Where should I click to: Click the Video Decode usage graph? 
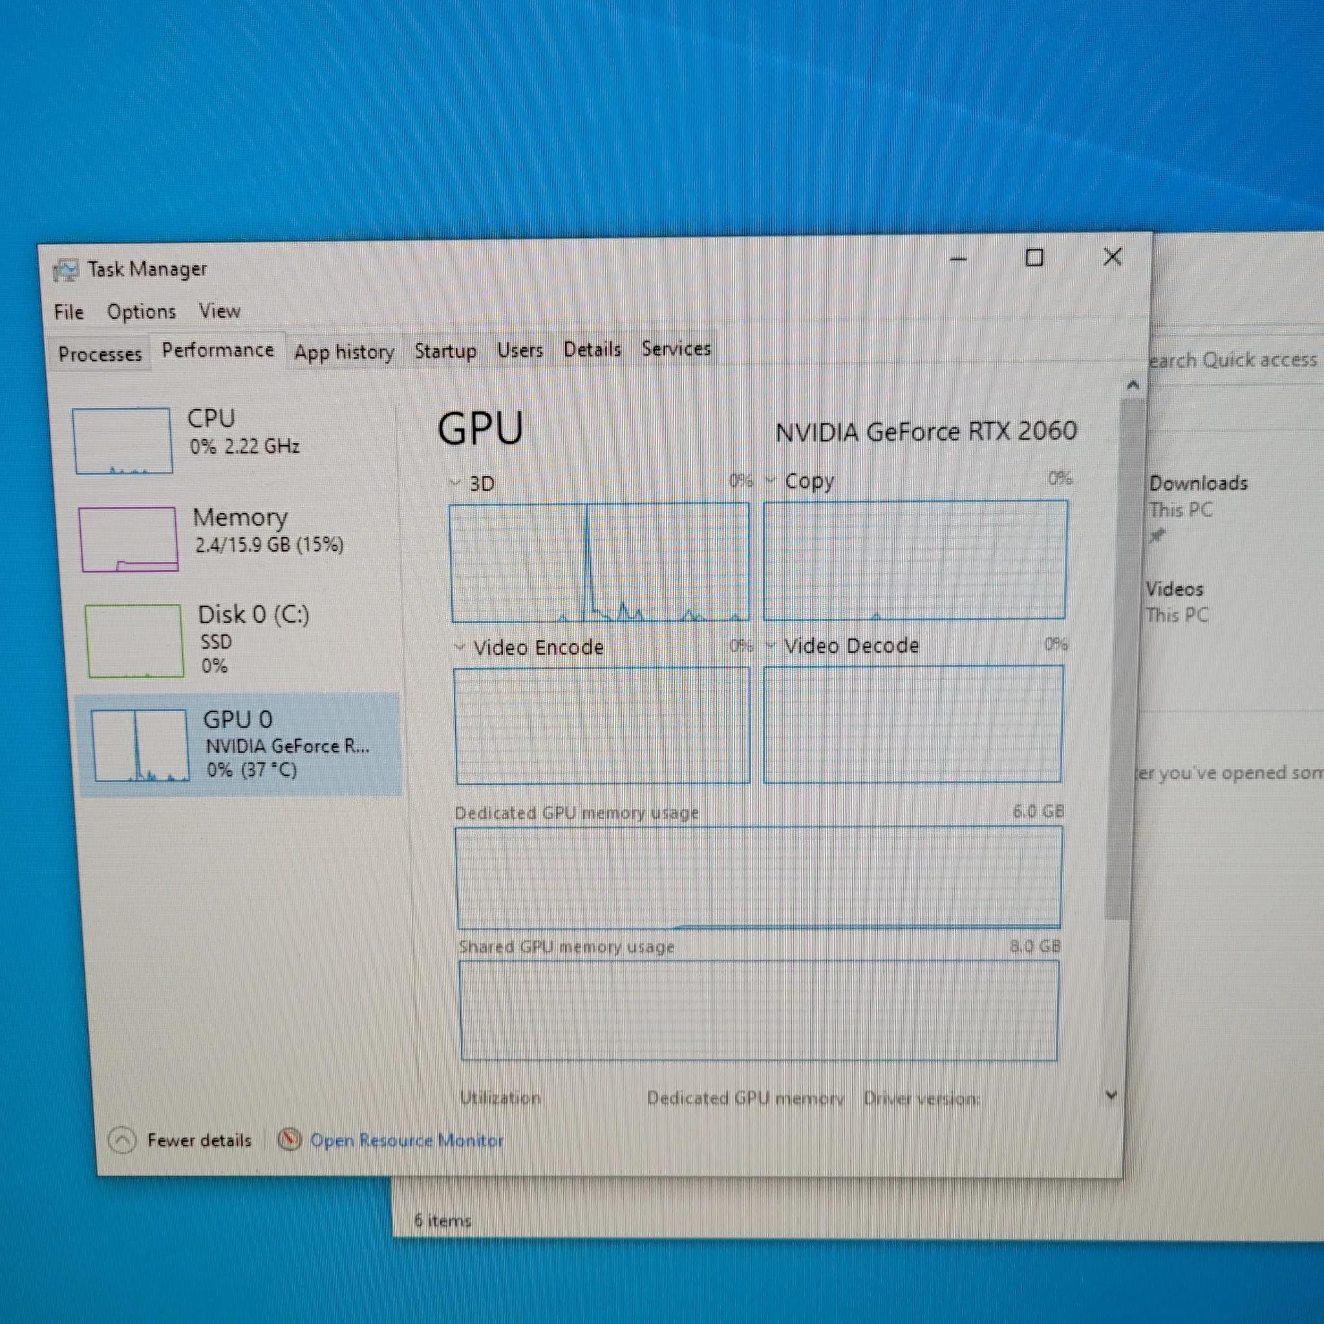pyautogui.click(x=913, y=723)
